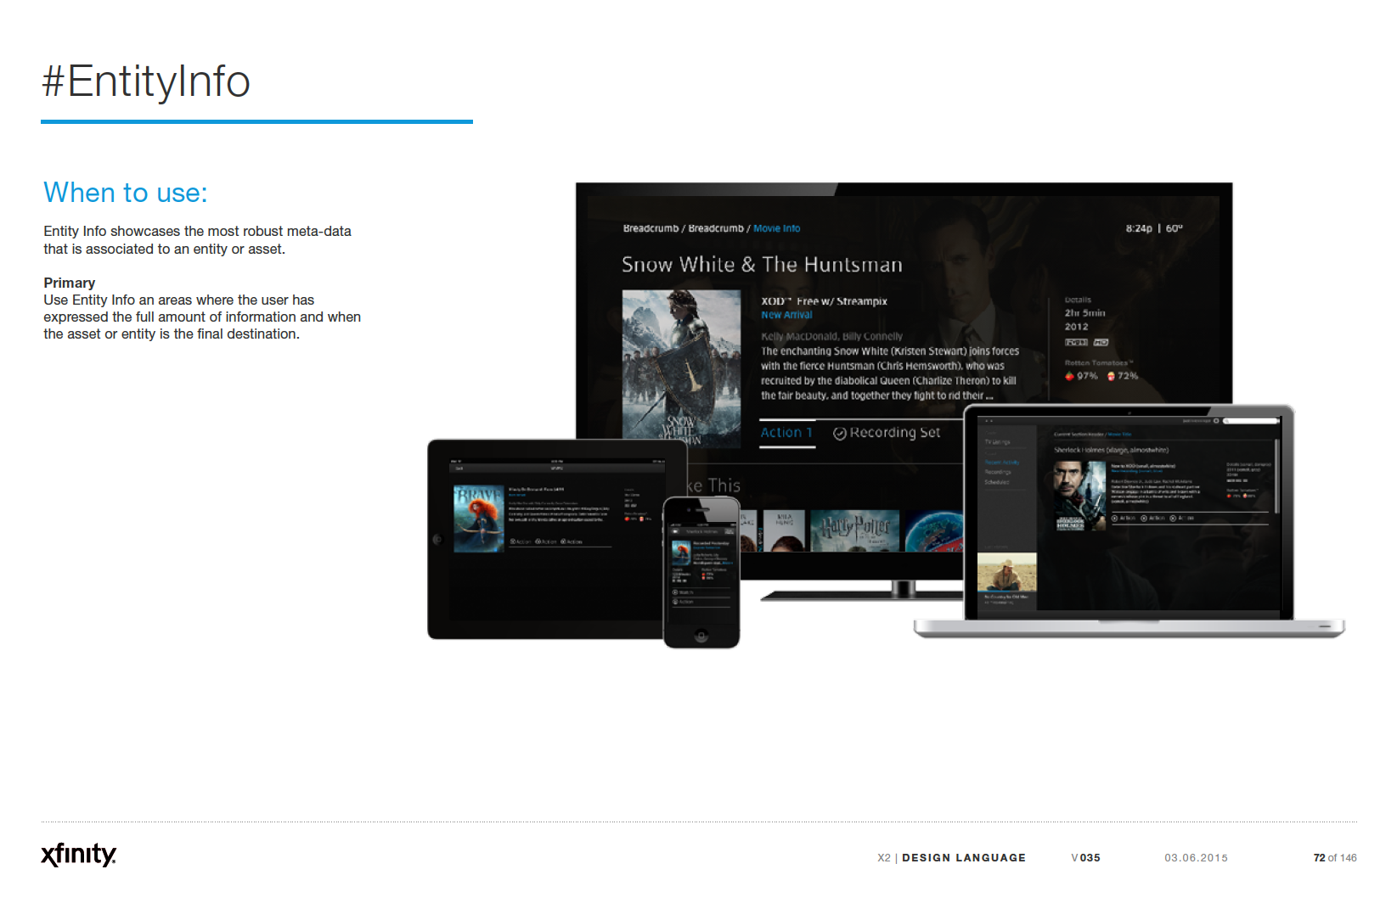Select Scheduled in the laptop sidebar
Image resolution: width=1397 pixels, height=903 pixels.
click(997, 482)
